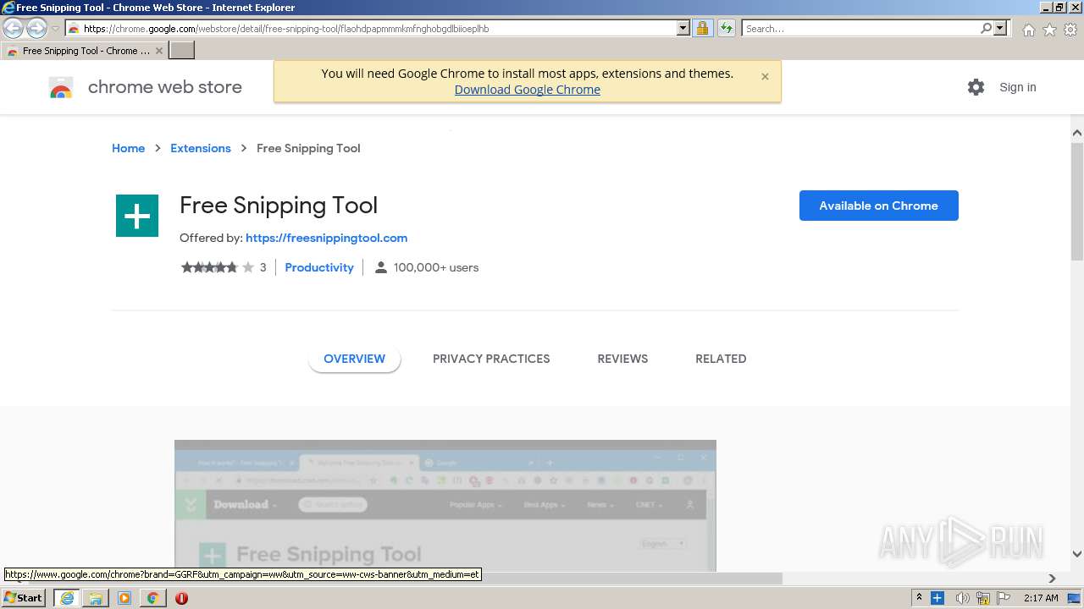
Task: Go forward with the IE forward arrow
Action: tap(36, 28)
